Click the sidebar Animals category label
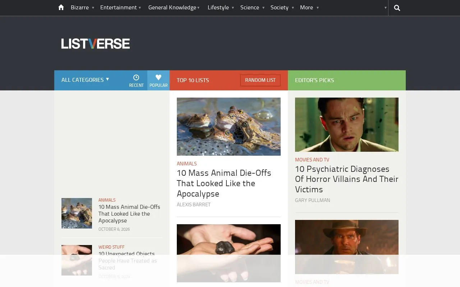This screenshot has width=460, height=287. click(107, 200)
